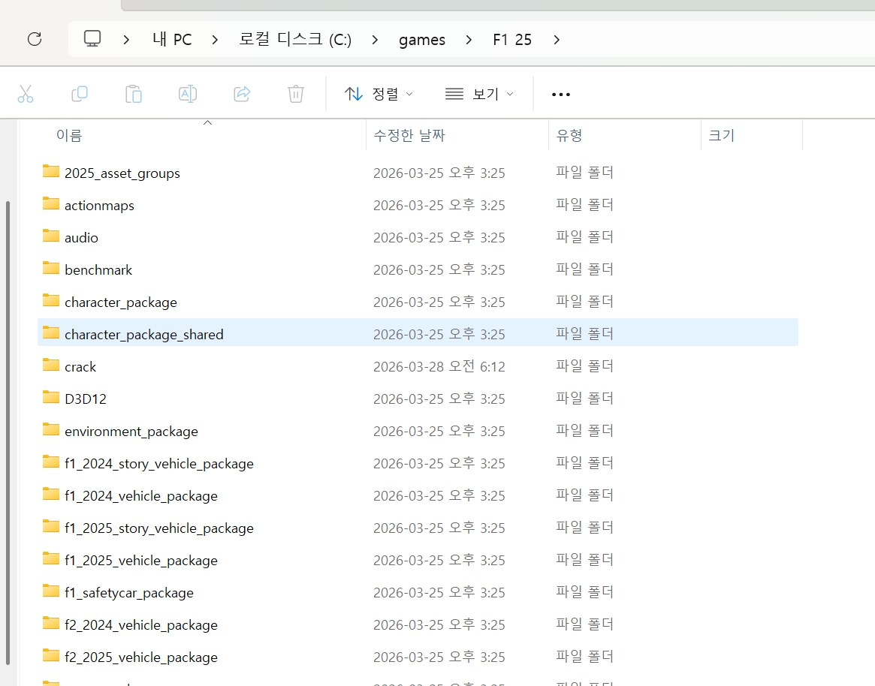Select the D3D12 folder
The width and height of the screenshot is (875, 686).
pos(86,399)
